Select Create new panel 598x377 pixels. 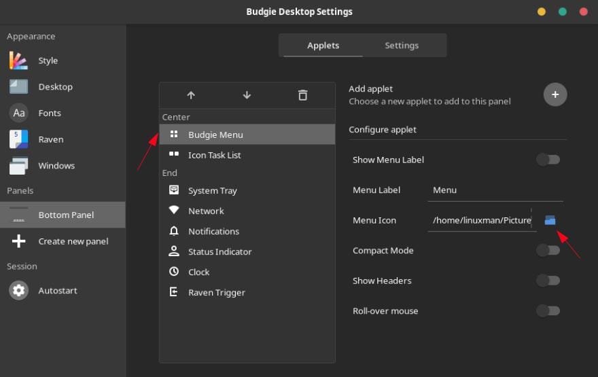tap(63, 241)
